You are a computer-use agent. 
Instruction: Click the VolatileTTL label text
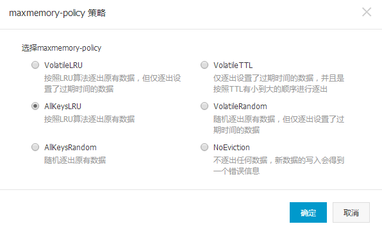pyautogui.click(x=233, y=65)
